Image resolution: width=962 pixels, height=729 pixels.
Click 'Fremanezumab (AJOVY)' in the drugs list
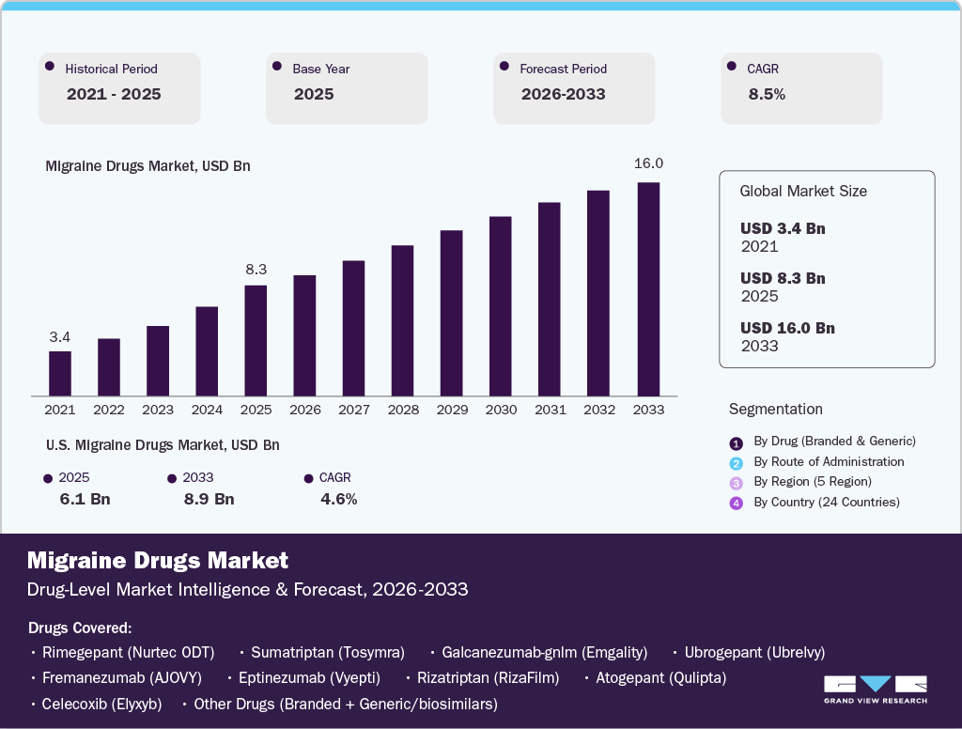point(122,678)
